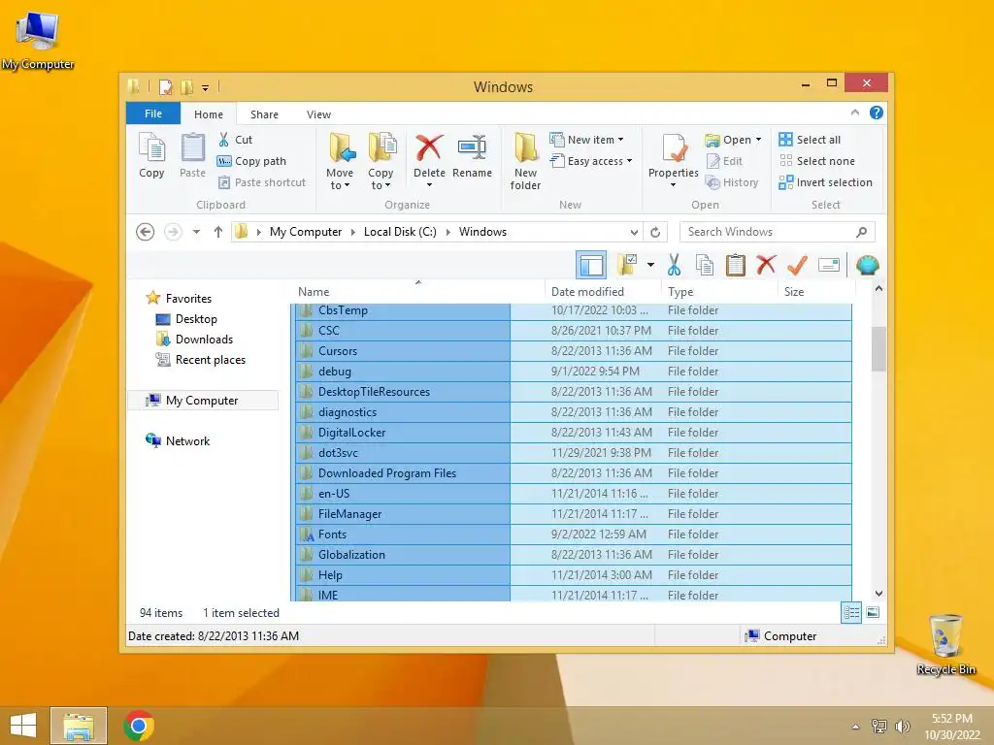Screen dimensions: 994x745
Task: Click History in the Open group
Action: tap(732, 182)
